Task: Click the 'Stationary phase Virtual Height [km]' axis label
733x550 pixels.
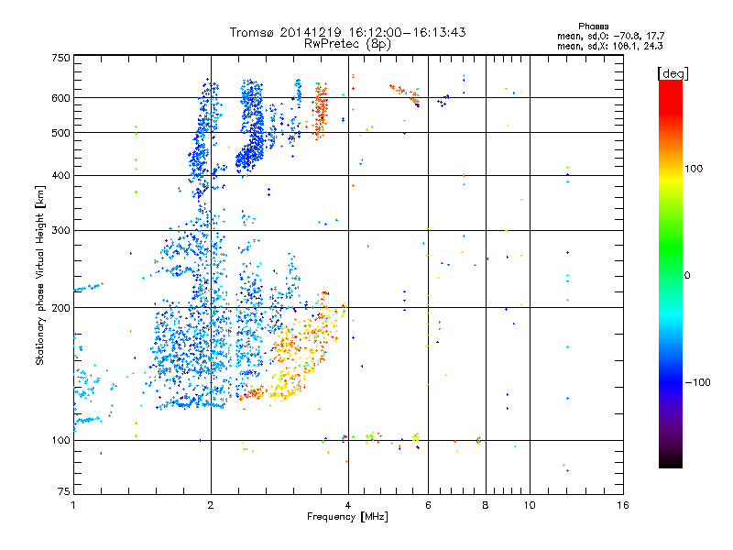Action: 40,275
